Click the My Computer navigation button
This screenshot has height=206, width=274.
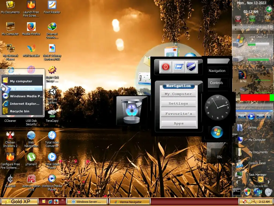[178, 94]
